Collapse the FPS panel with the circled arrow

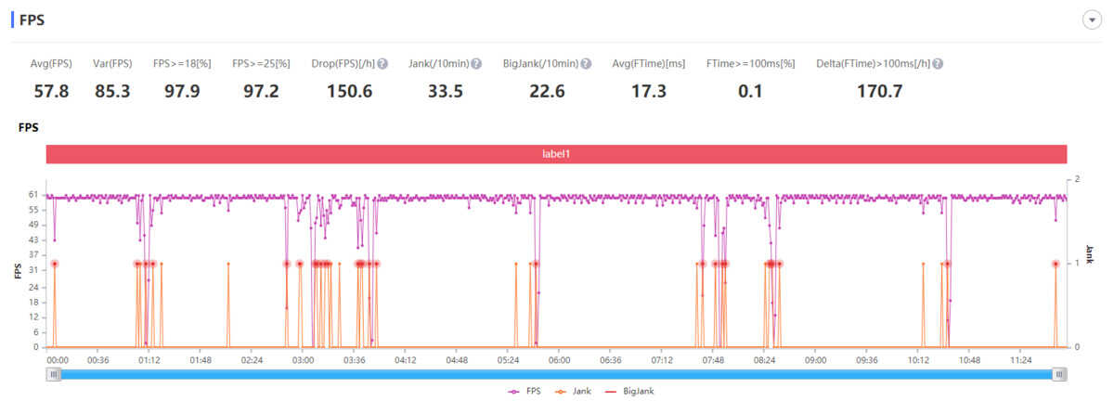click(x=1092, y=21)
